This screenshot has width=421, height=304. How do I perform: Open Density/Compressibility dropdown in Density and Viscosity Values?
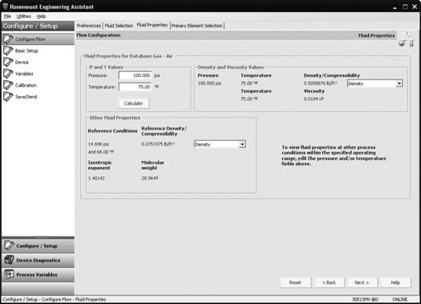[x=375, y=83]
